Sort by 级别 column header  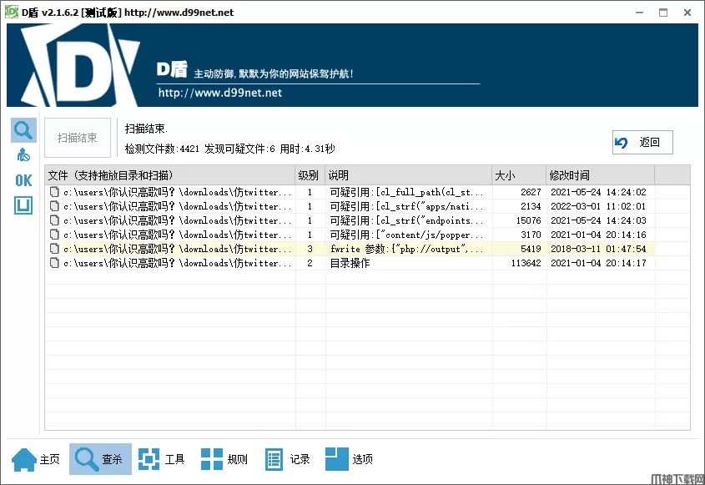click(x=309, y=175)
